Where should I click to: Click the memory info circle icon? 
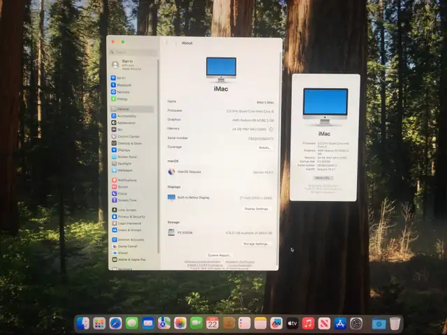(x=271, y=129)
